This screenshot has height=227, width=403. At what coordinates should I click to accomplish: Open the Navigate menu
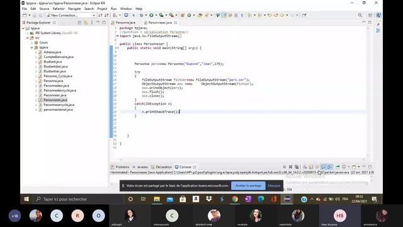click(74, 9)
